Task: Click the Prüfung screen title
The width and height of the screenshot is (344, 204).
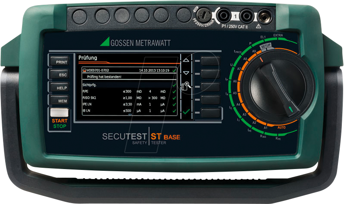Action: pyautogui.click(x=88, y=58)
